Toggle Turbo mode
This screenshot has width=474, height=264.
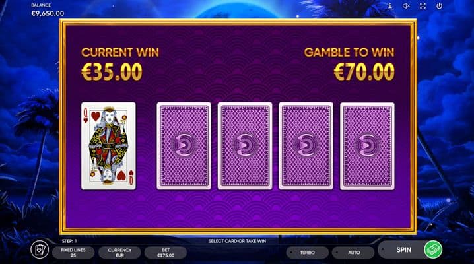pyautogui.click(x=308, y=253)
